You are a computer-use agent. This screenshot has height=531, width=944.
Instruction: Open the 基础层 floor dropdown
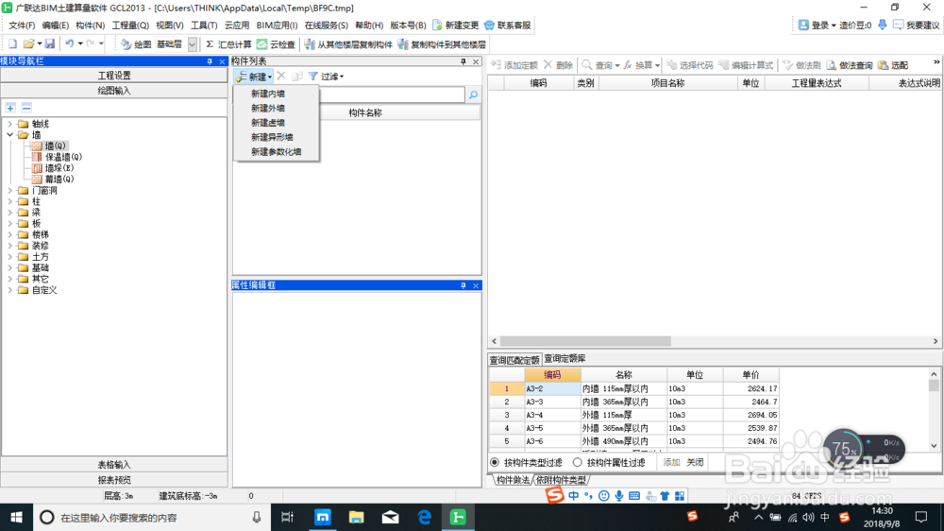coord(192,44)
